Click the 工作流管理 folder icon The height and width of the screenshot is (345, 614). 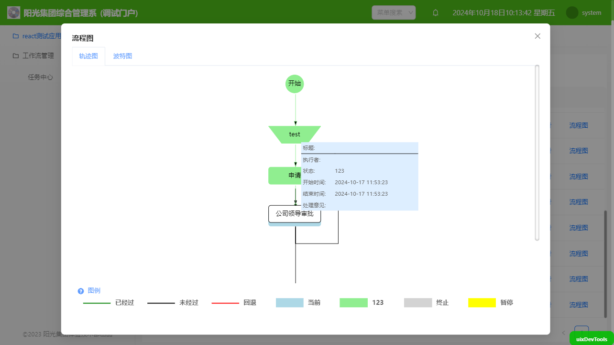point(16,56)
